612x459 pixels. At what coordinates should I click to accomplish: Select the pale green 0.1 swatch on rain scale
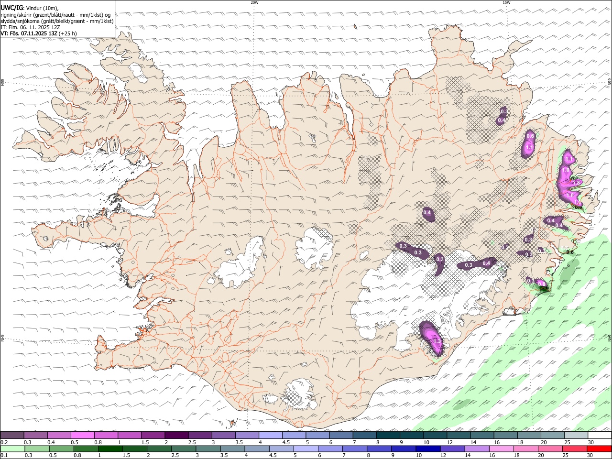pos(12,449)
